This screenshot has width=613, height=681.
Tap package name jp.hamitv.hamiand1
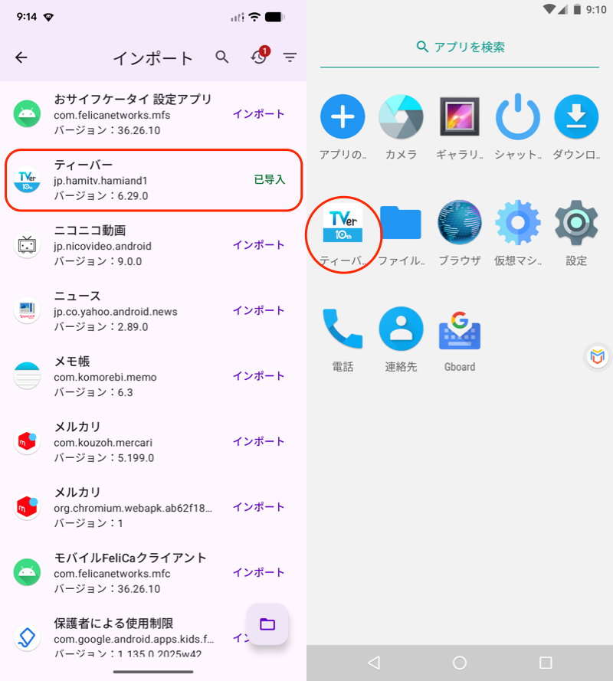(101, 181)
